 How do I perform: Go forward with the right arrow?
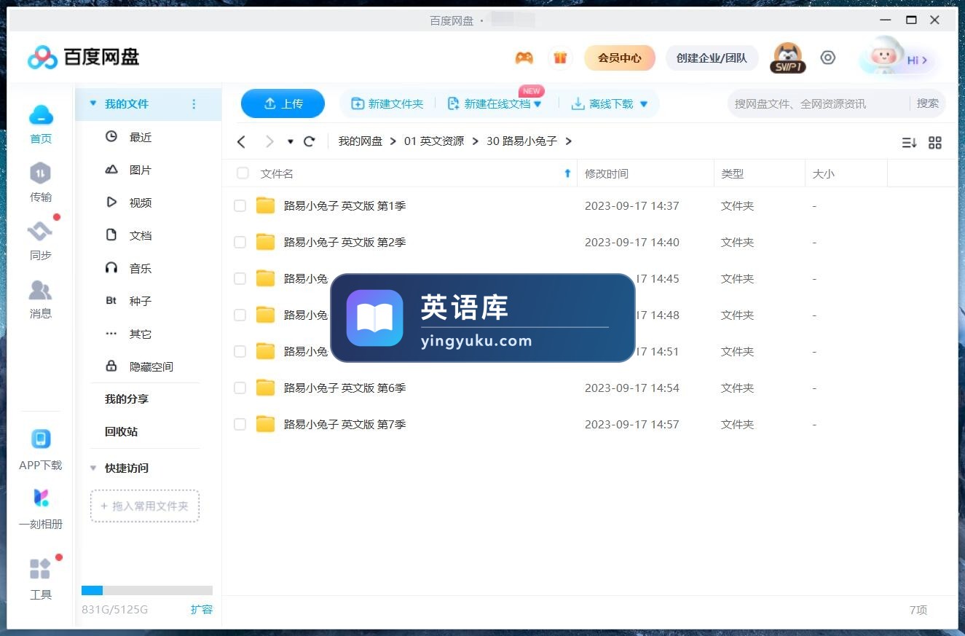269,141
